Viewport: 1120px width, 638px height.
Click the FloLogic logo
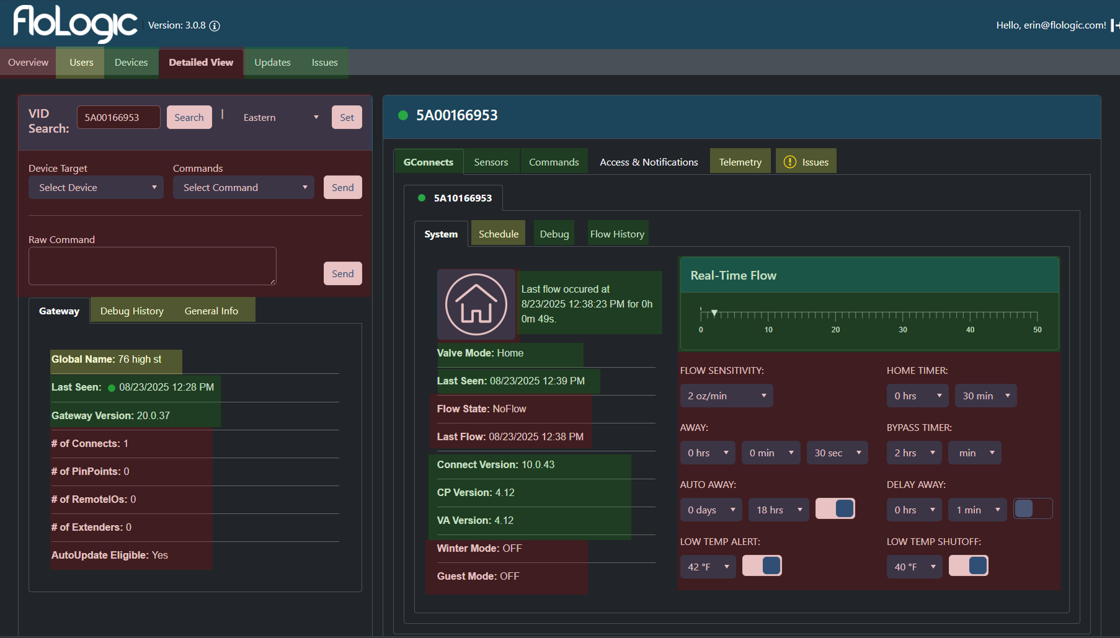click(x=73, y=24)
